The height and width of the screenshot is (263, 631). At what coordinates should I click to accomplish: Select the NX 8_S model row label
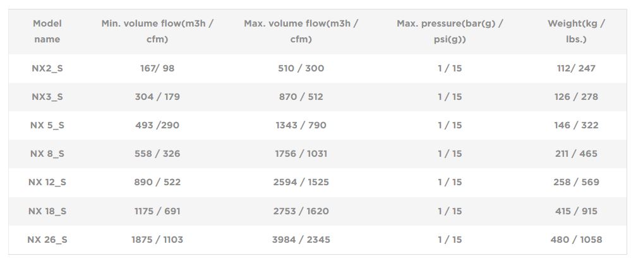tap(47, 154)
